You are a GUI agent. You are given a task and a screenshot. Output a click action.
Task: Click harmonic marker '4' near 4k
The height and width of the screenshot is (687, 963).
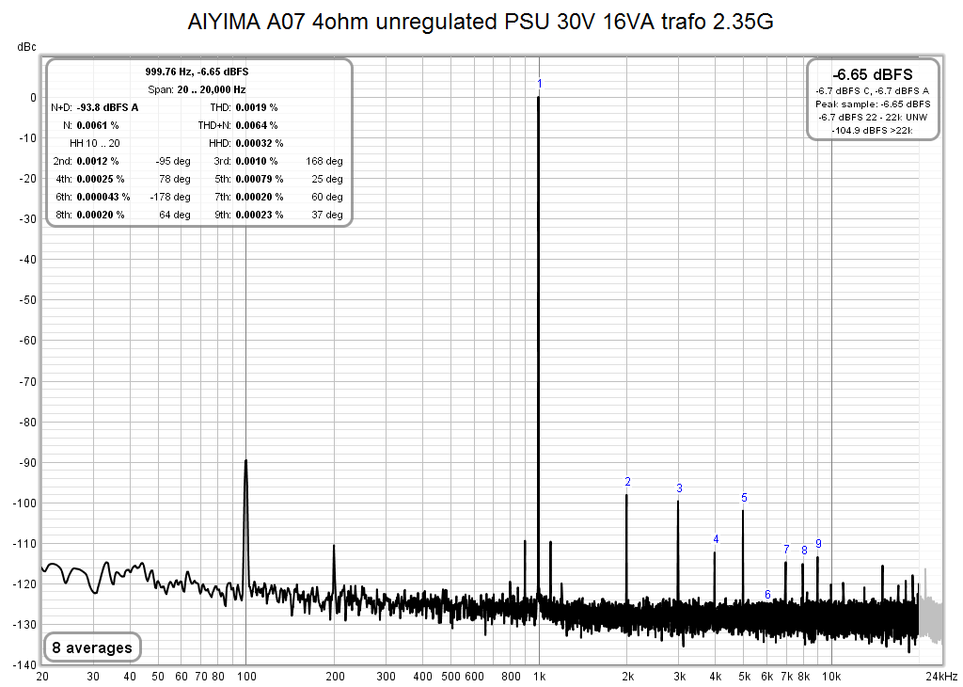716,539
